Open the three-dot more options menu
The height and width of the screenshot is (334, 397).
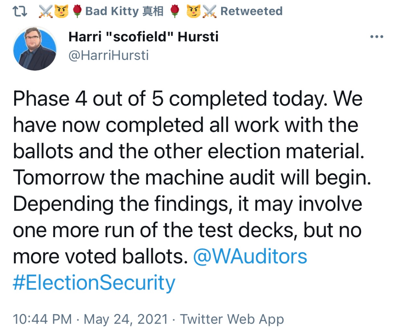coord(377,37)
